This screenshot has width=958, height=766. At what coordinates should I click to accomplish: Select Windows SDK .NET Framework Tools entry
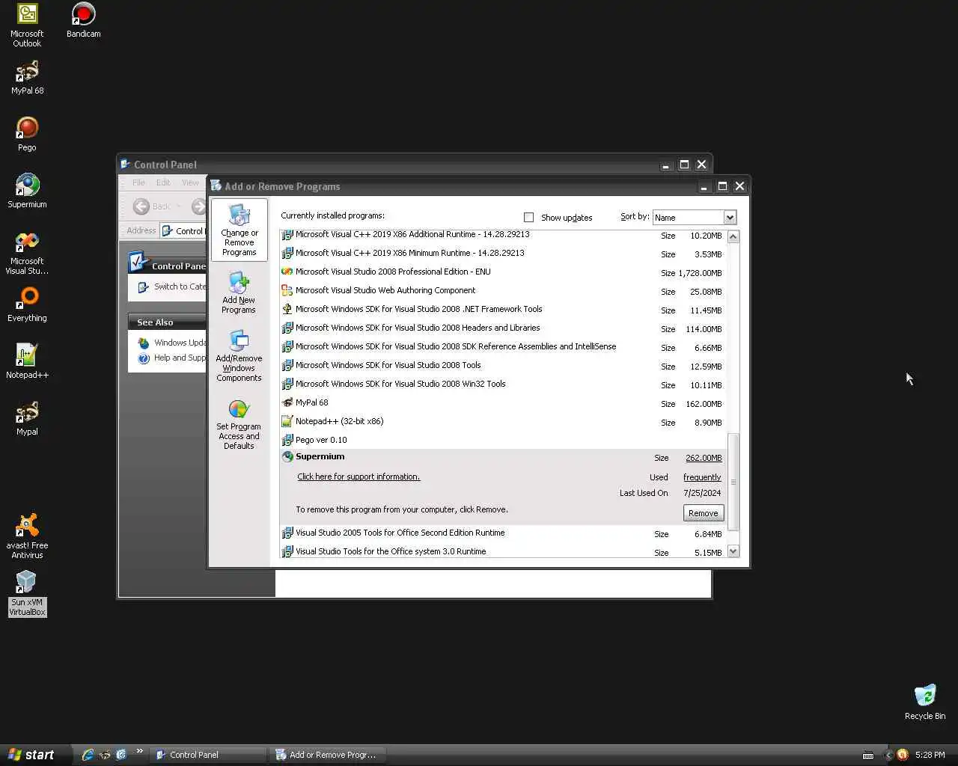501,309
